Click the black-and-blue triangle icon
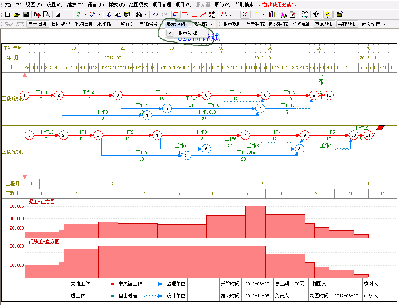This screenshot has height=305, width=399. pyautogui.click(x=58, y=14)
